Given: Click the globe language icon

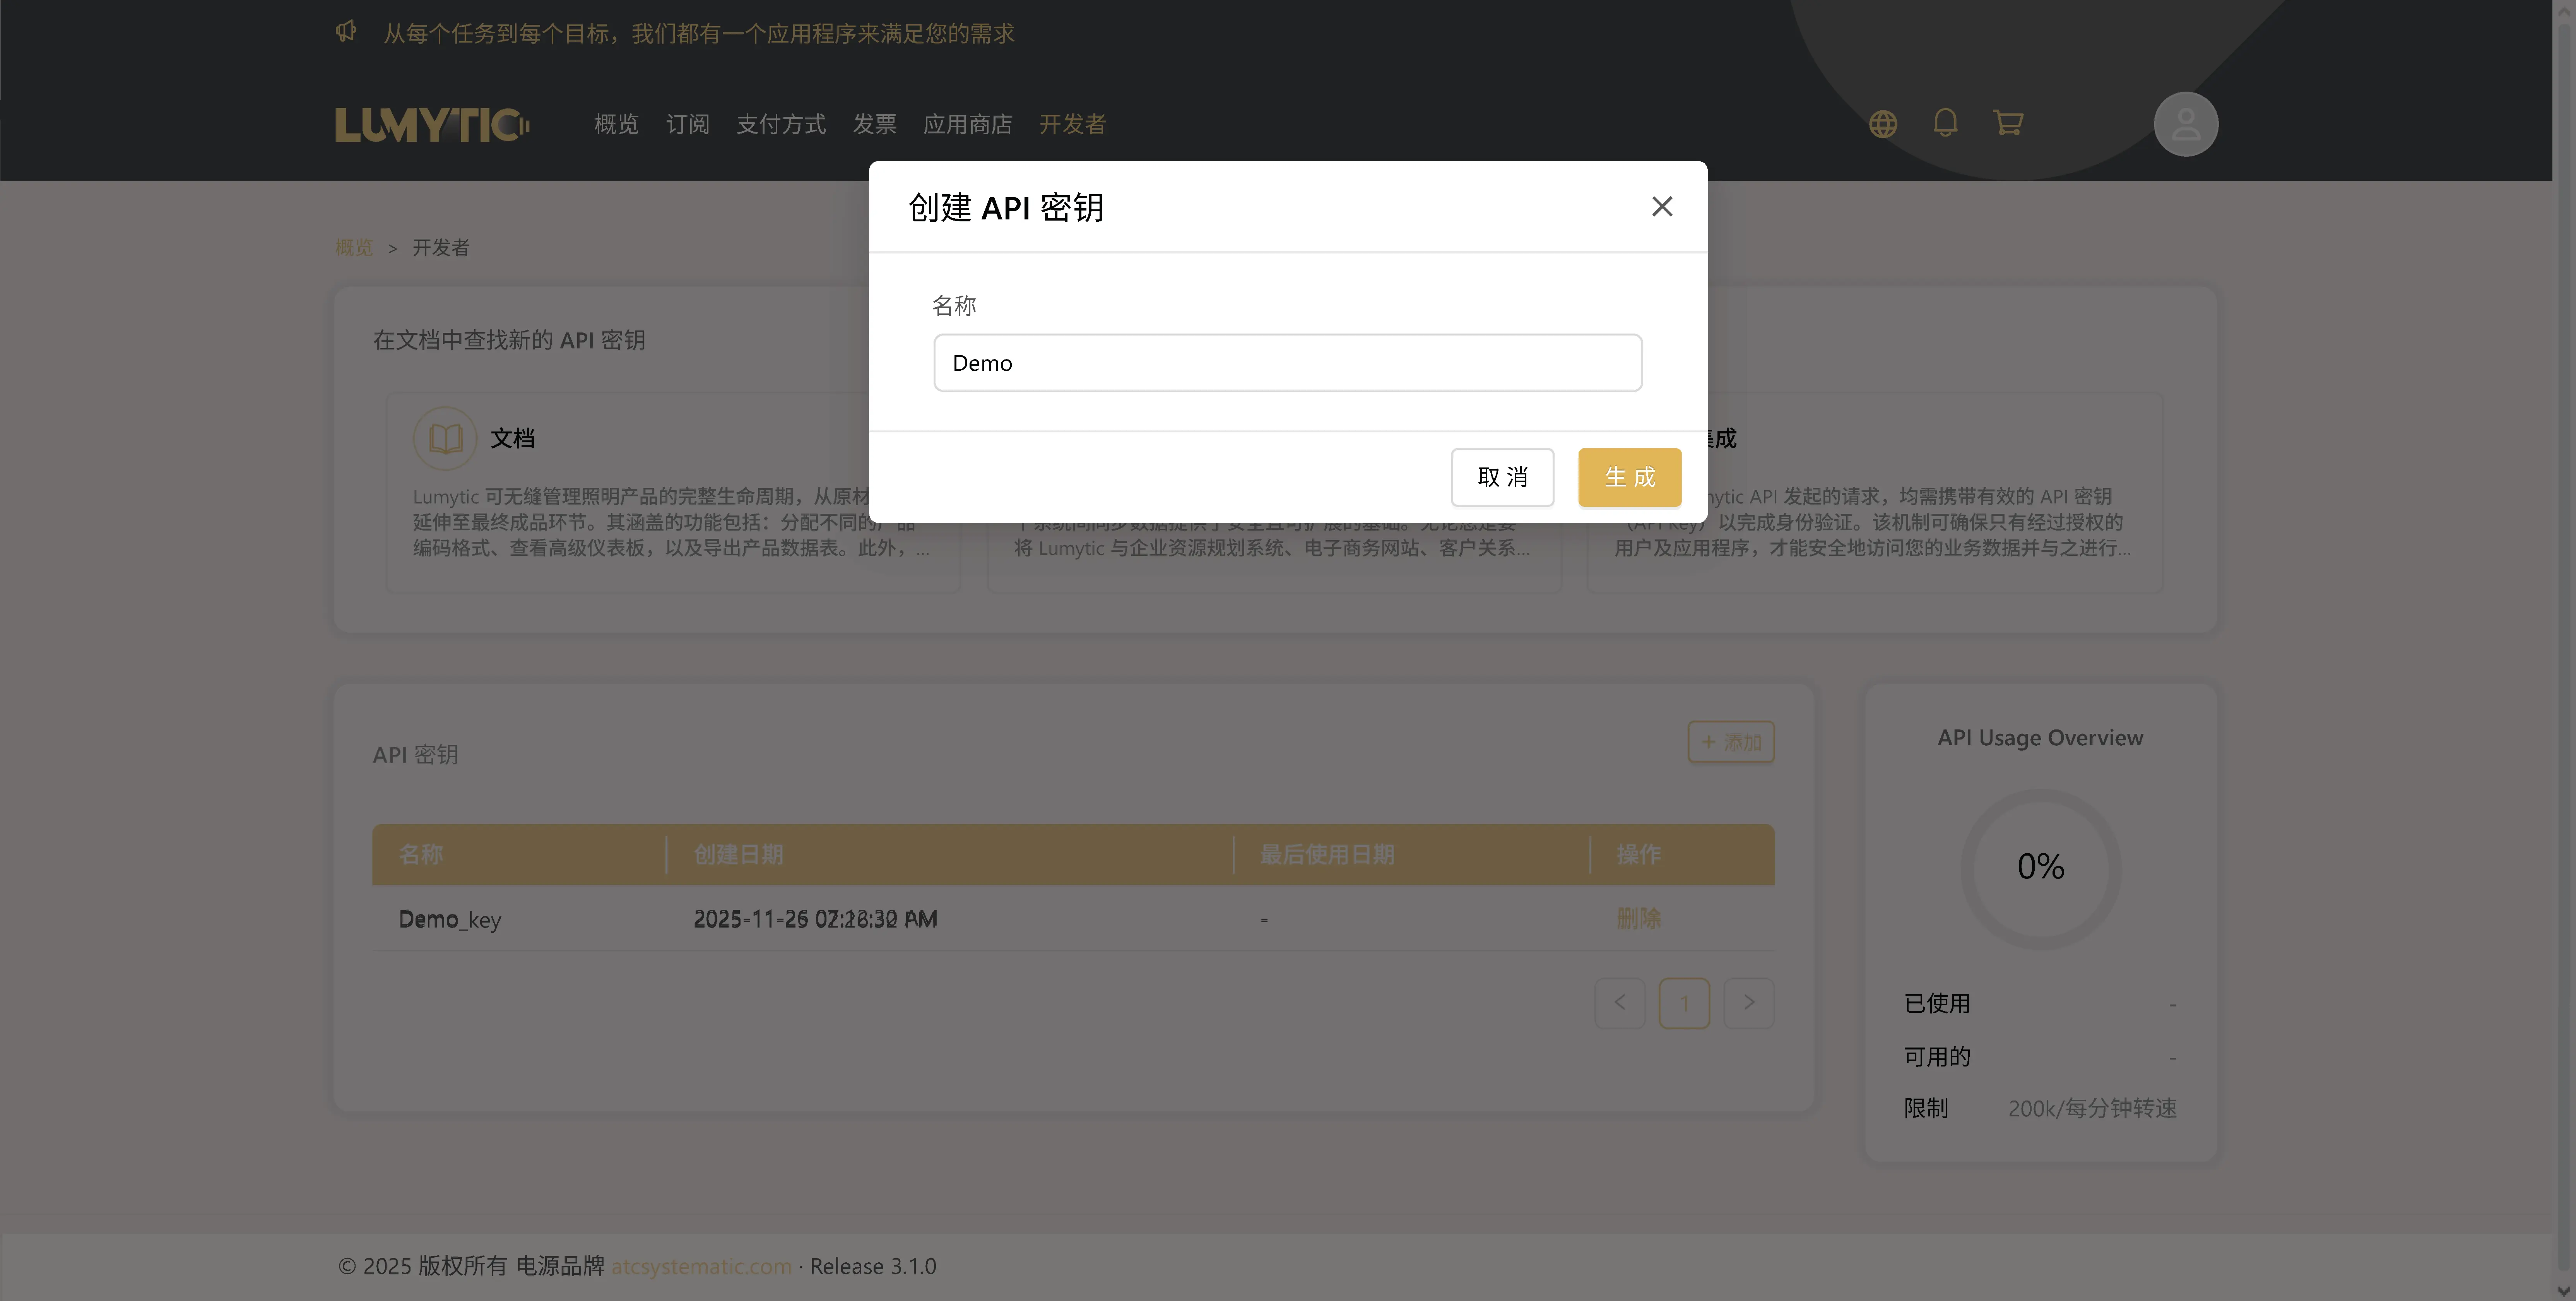Looking at the screenshot, I should tap(1883, 124).
